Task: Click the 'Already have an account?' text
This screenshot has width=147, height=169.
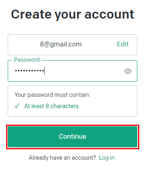Action: point(62,158)
